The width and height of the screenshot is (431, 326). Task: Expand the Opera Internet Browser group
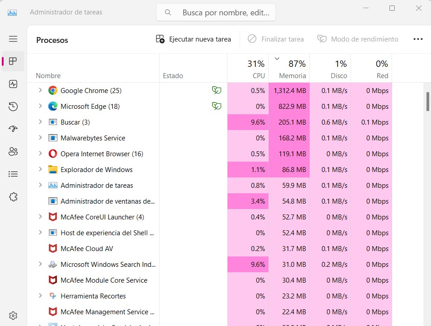pyautogui.click(x=40, y=154)
